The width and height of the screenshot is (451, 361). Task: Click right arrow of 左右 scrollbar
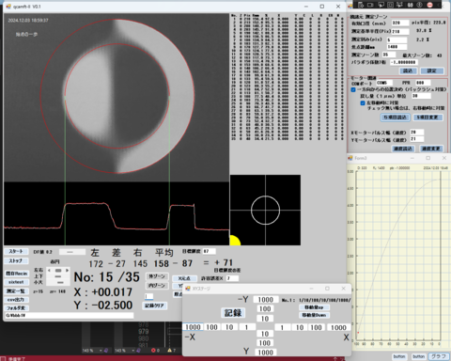point(67,270)
